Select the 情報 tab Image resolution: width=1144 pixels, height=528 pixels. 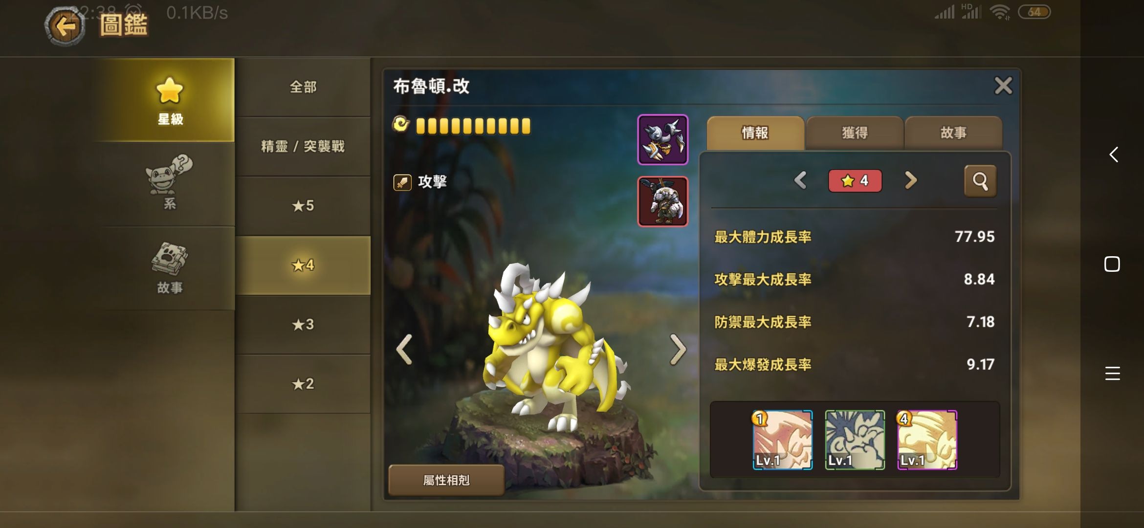click(x=755, y=132)
